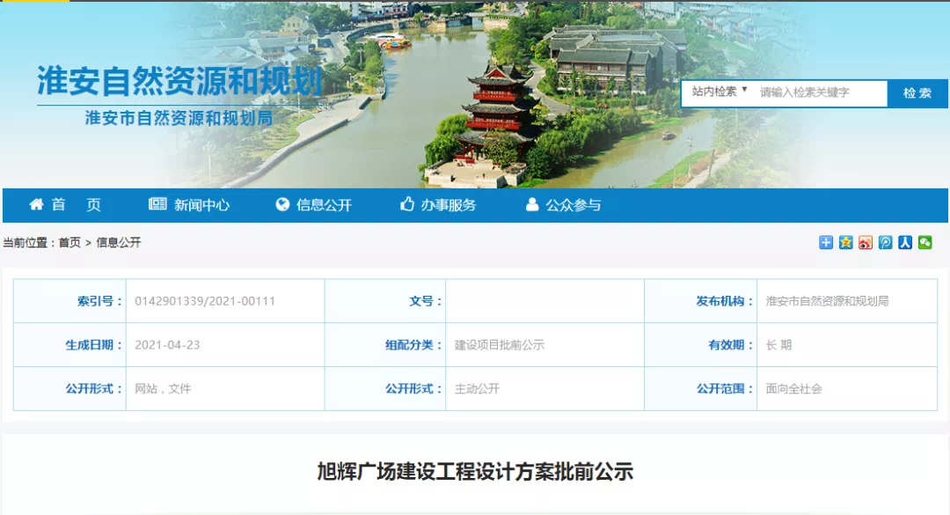Image resolution: width=950 pixels, height=515 pixels.
Task: Click the 首页 breadcrumb link
Action: pyautogui.click(x=69, y=243)
